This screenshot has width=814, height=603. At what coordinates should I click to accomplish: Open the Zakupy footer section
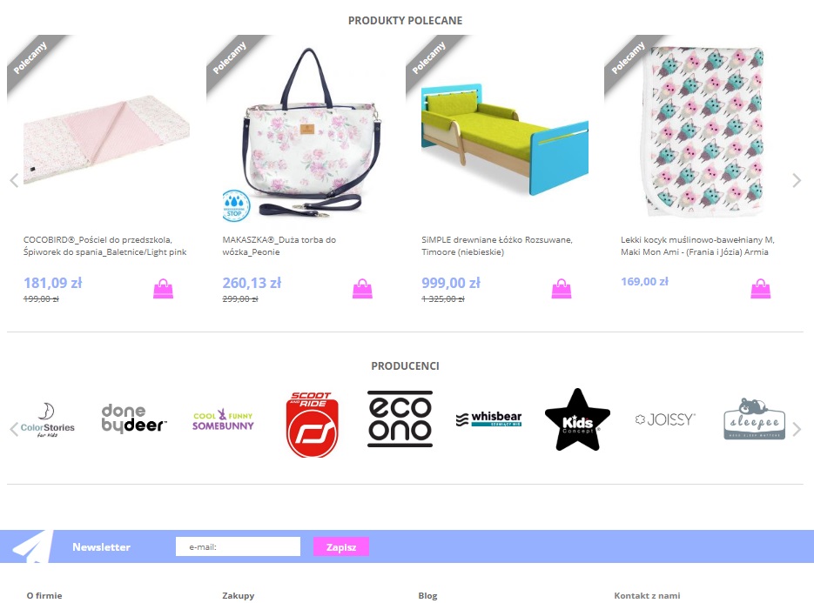(239, 596)
